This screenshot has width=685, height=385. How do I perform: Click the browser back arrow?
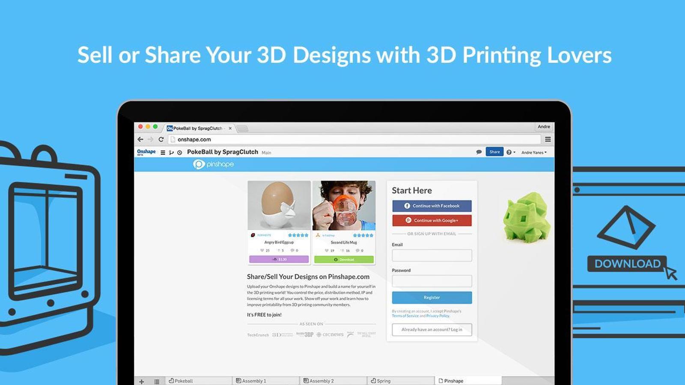coord(140,139)
